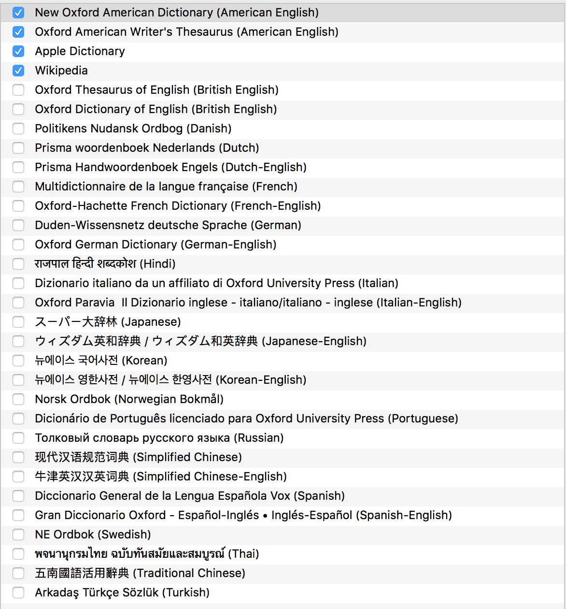566x609 pixels.
Task: Check the Traditional Chinese dictionary checkbox
Action: (18, 573)
